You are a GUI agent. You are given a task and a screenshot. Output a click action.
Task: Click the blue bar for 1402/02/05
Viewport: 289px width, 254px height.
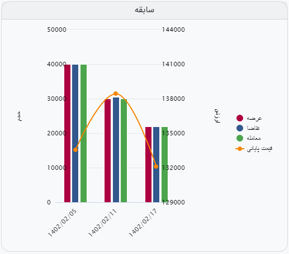click(x=75, y=134)
